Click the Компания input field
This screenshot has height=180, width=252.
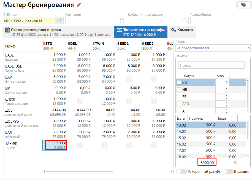point(91,21)
